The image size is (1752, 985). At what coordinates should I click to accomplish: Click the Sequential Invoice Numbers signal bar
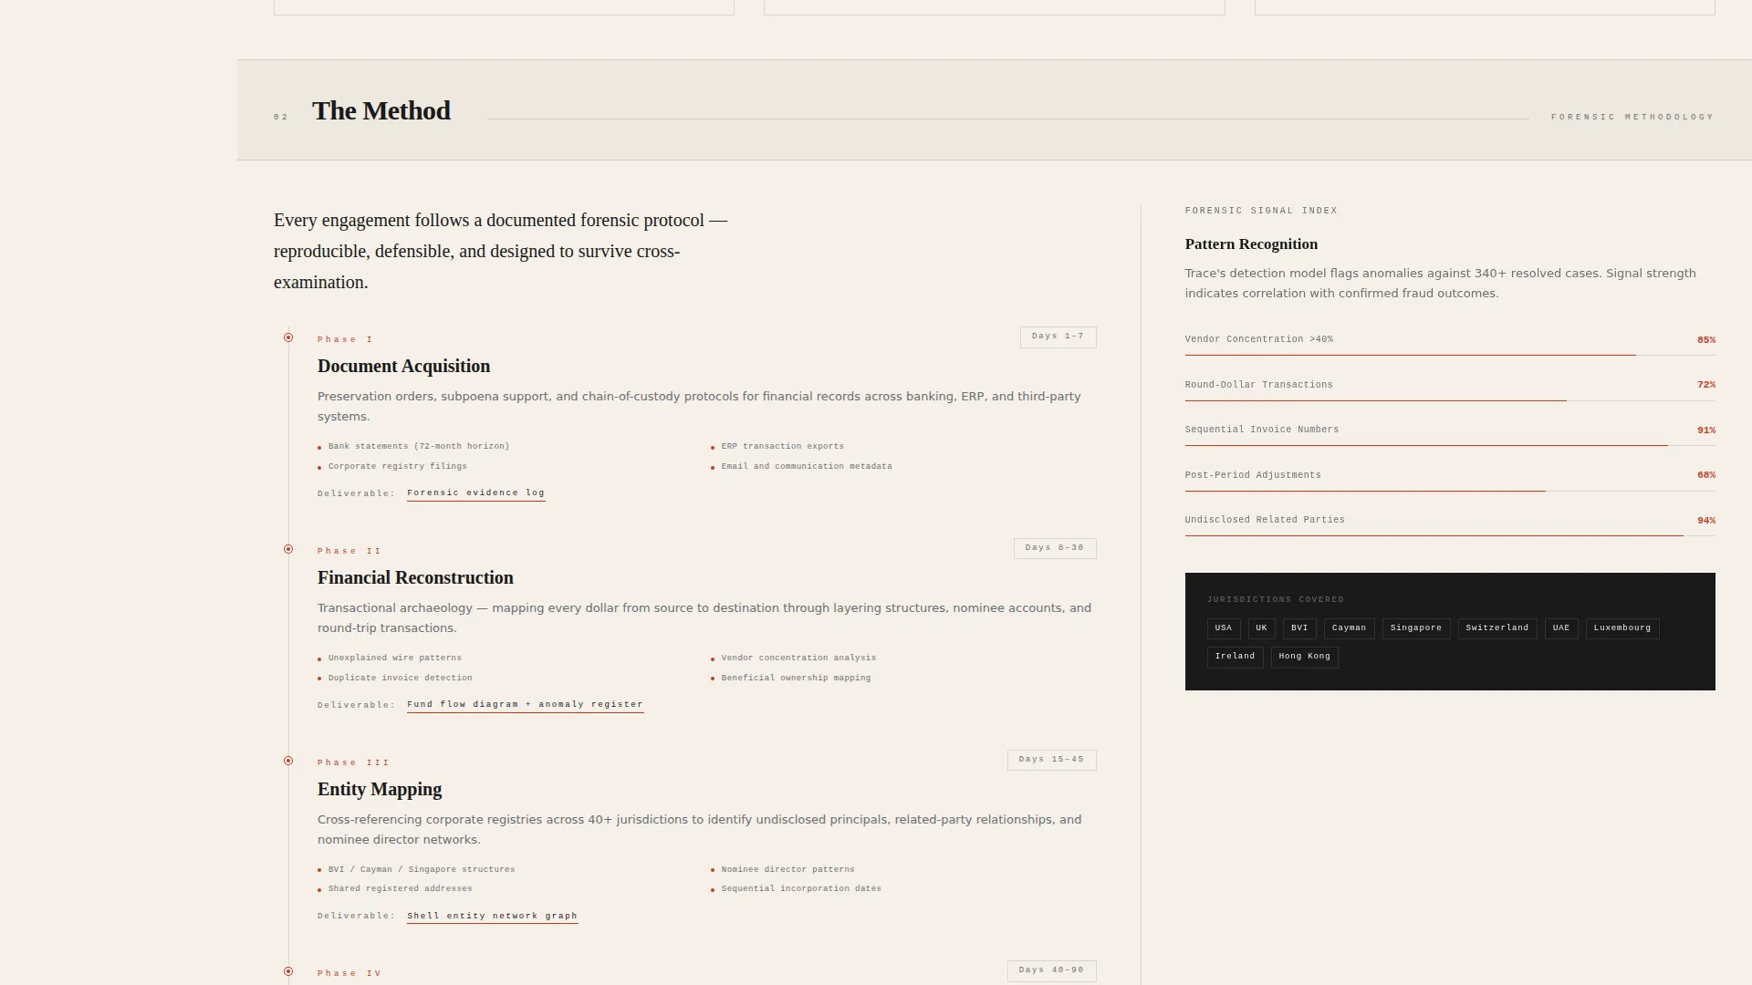click(x=1450, y=445)
